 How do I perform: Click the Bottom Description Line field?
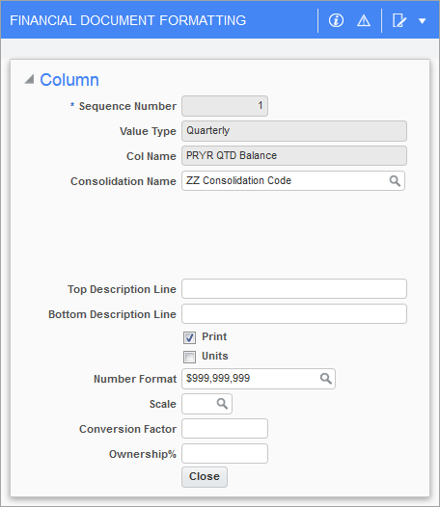click(x=294, y=313)
